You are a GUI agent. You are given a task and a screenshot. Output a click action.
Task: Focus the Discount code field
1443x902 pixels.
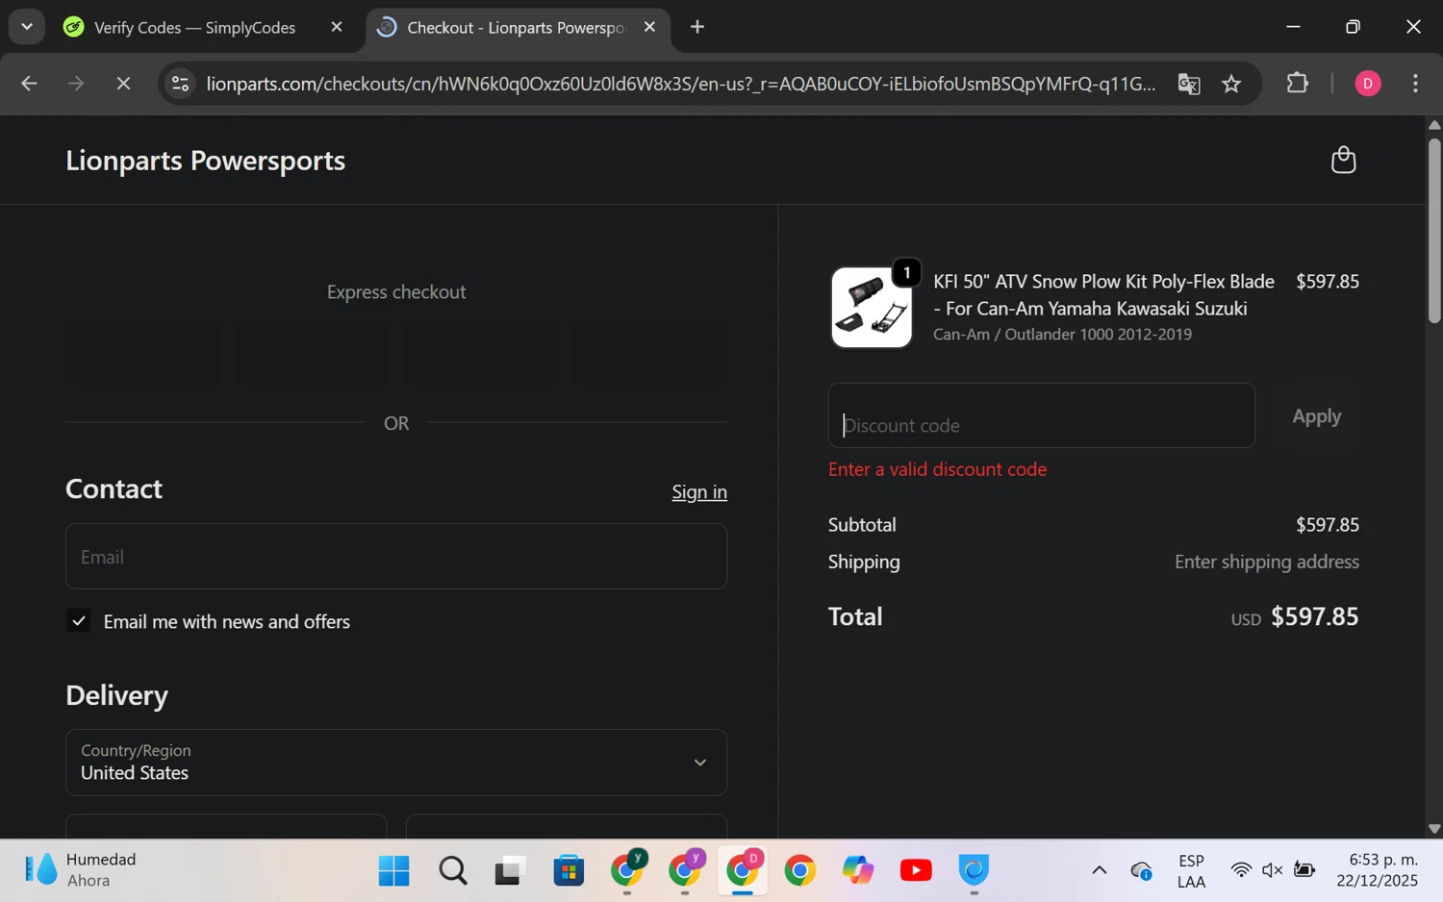point(1042,415)
